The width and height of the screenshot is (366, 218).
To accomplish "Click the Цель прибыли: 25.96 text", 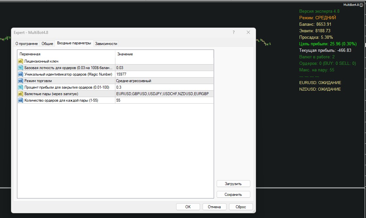I will pos(328,44).
